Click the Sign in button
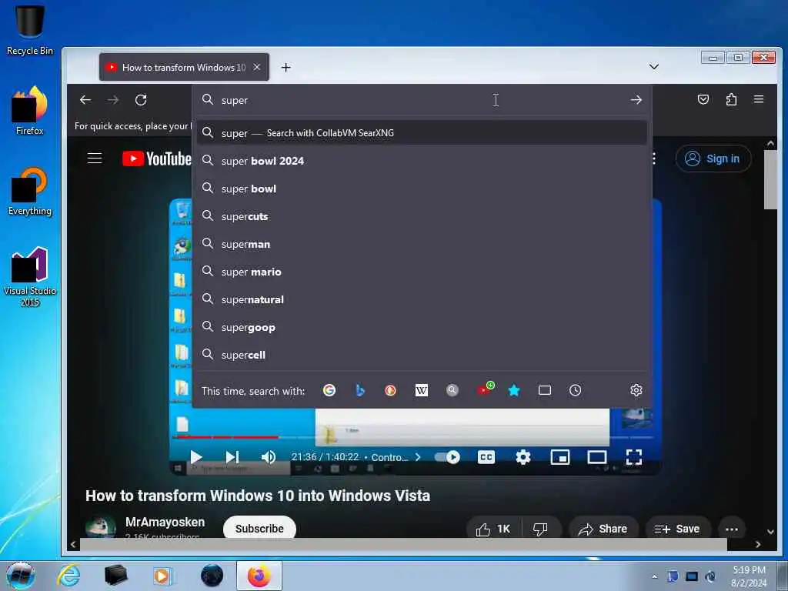This screenshot has width=788, height=591. pos(713,159)
